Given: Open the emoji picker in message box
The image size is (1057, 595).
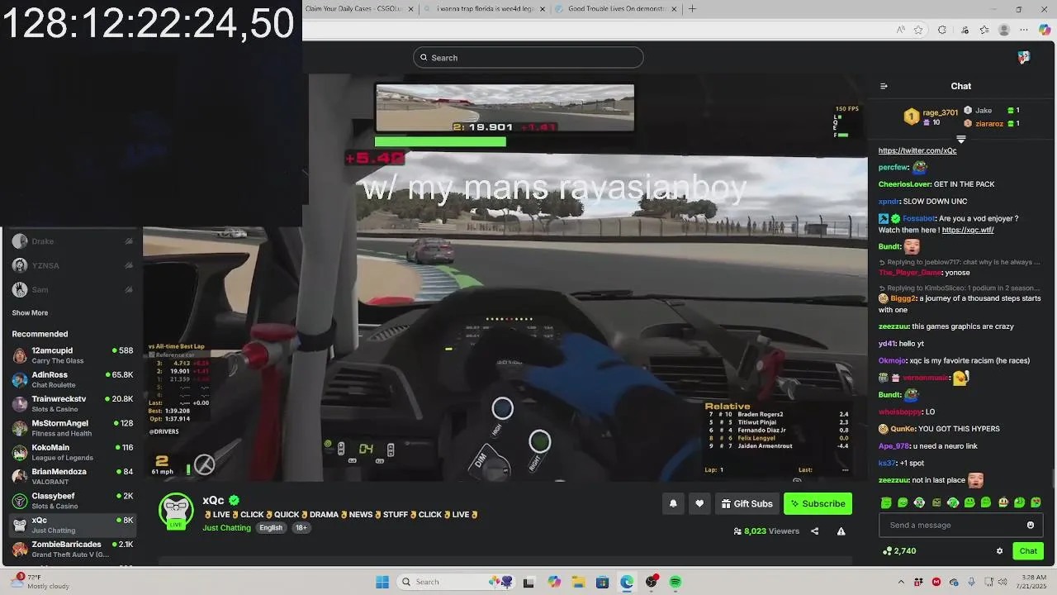Looking at the screenshot, I should point(1030,525).
